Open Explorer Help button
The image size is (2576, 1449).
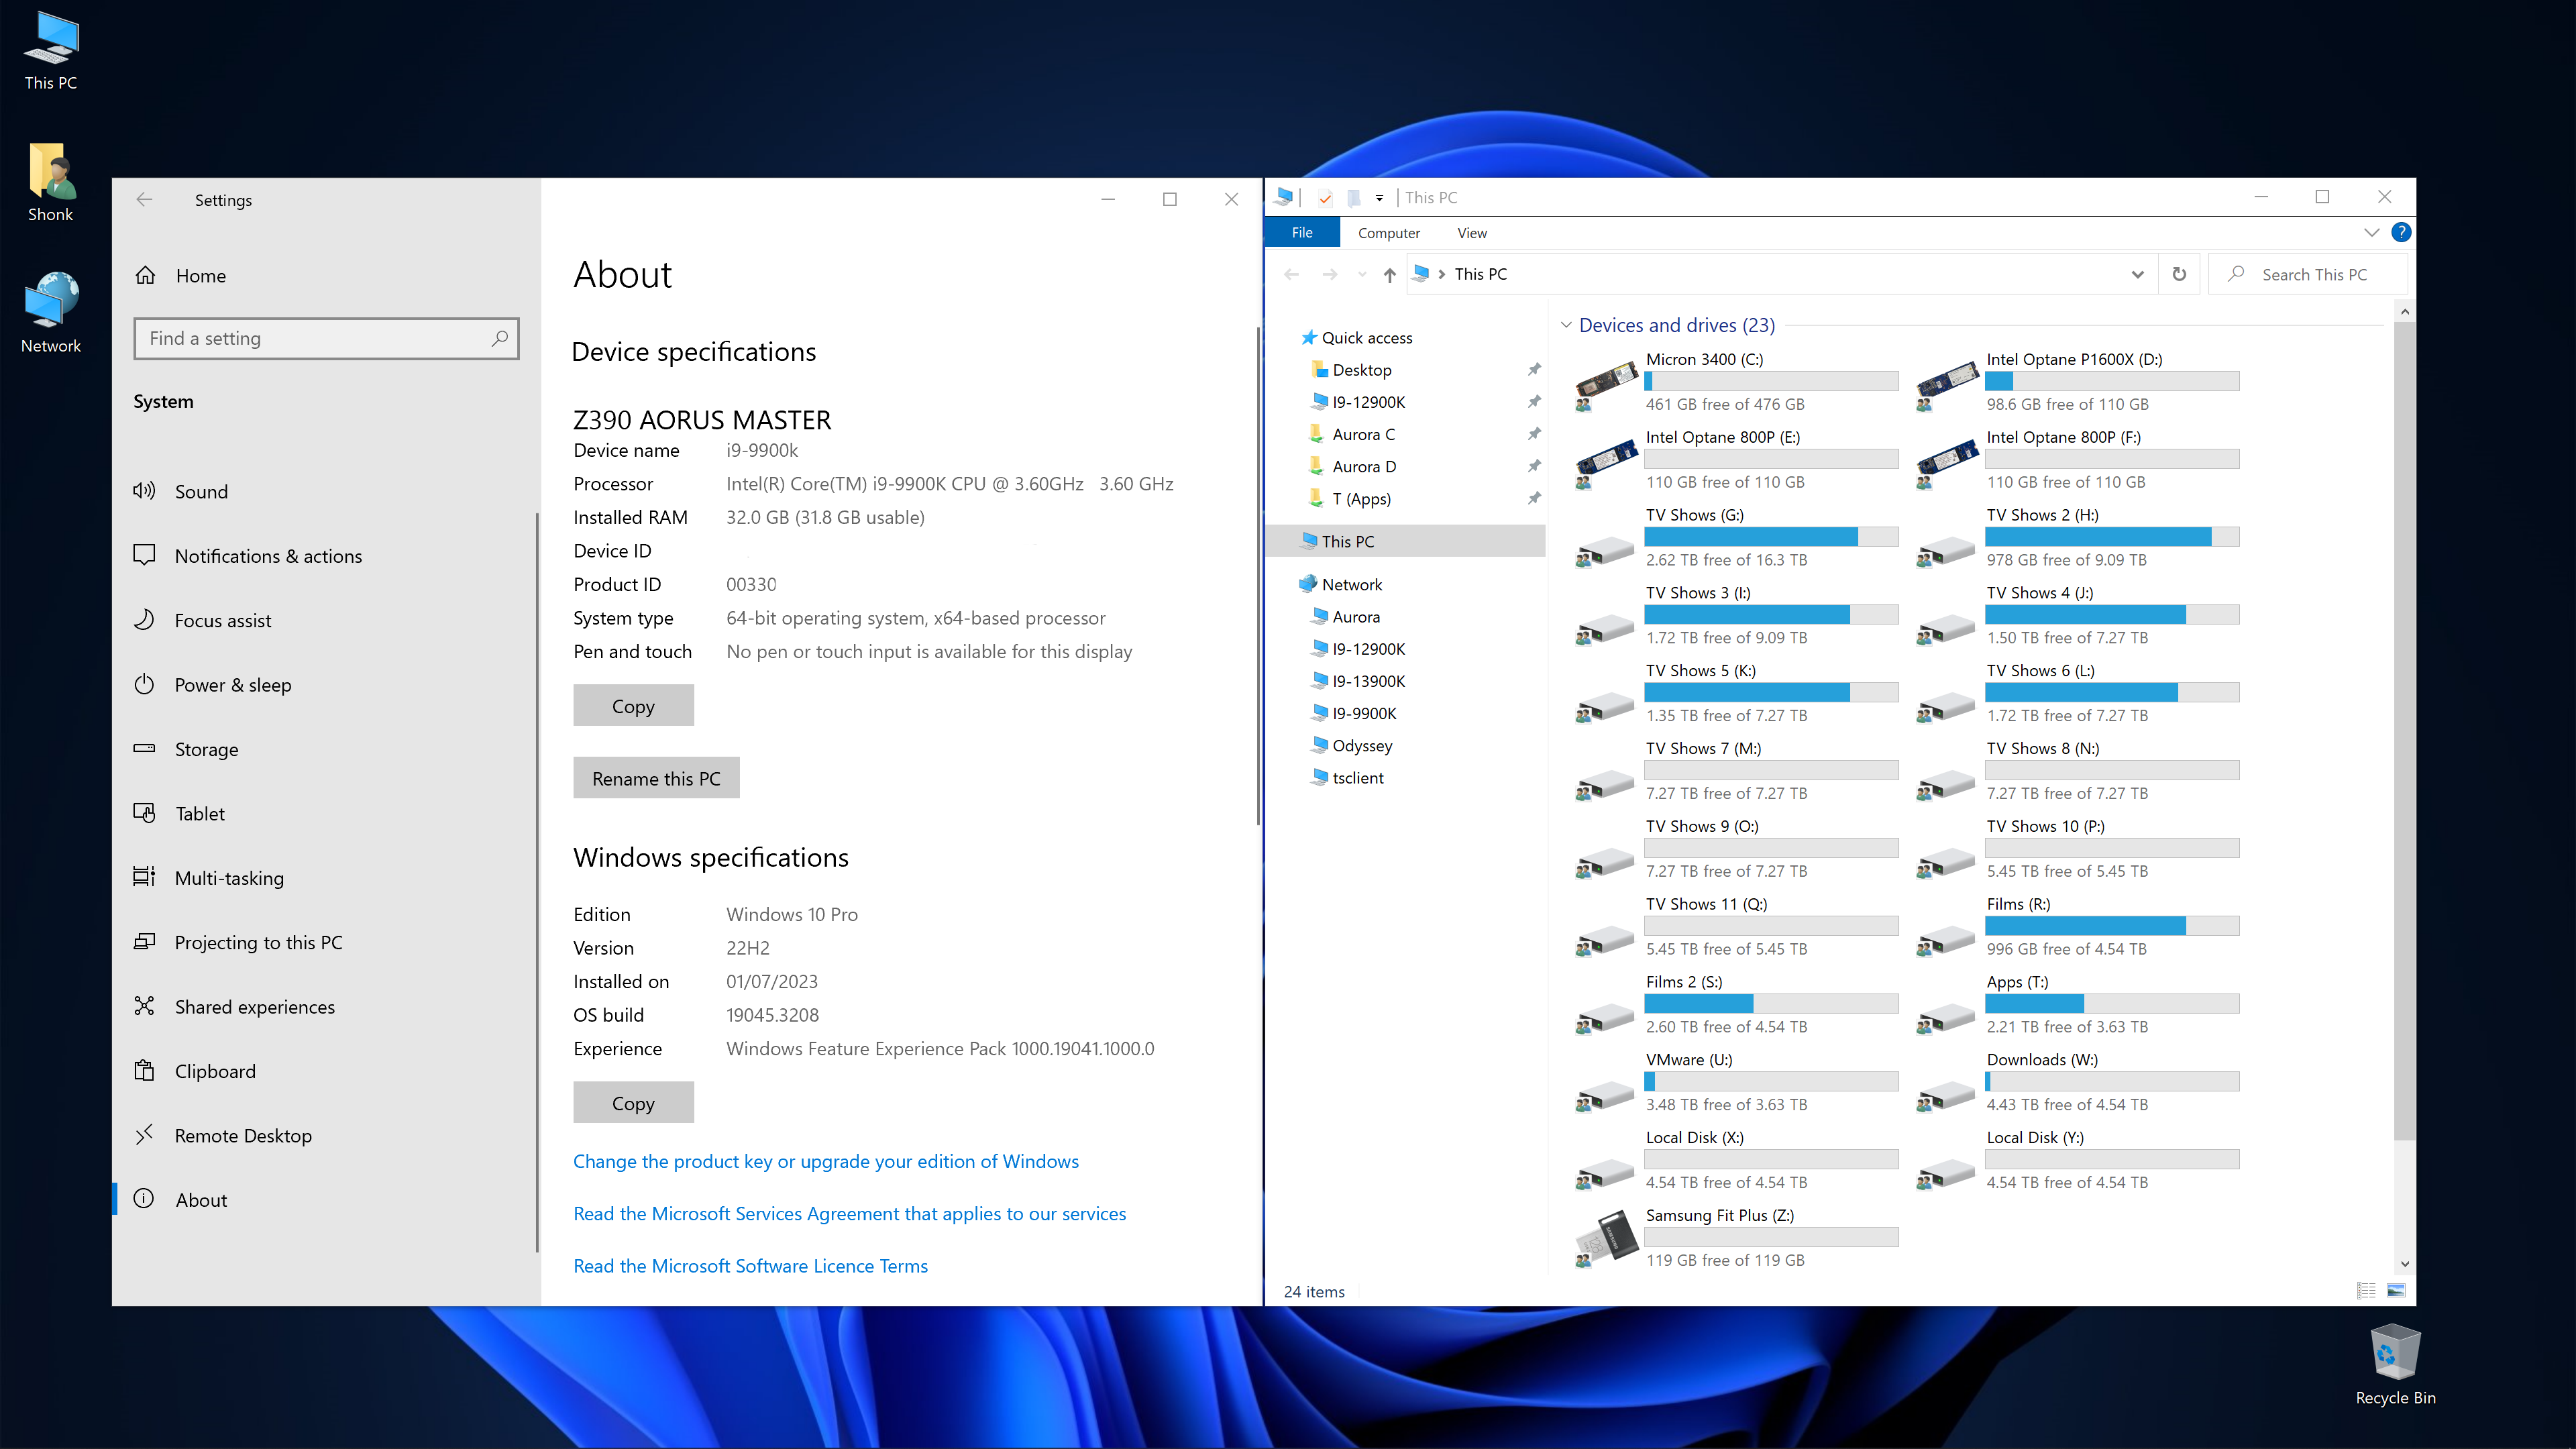tap(2400, 232)
